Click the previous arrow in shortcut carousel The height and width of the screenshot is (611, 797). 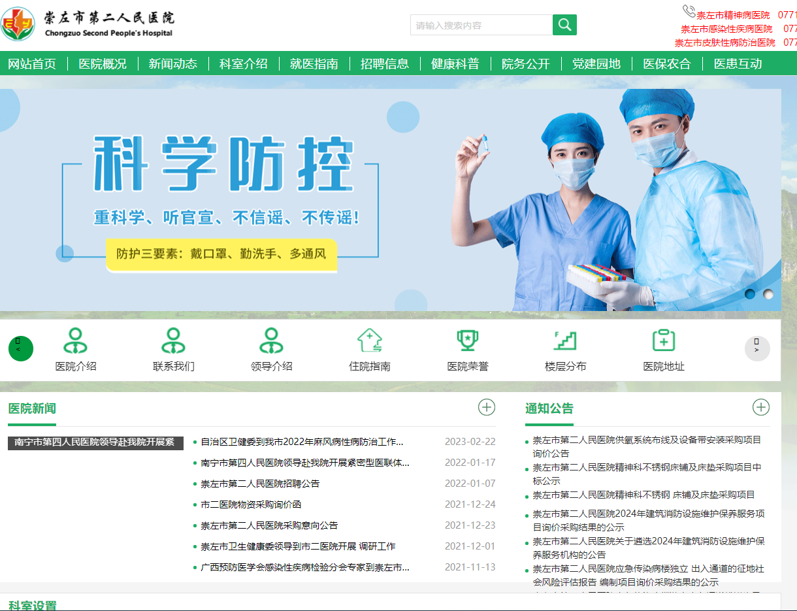click(21, 348)
